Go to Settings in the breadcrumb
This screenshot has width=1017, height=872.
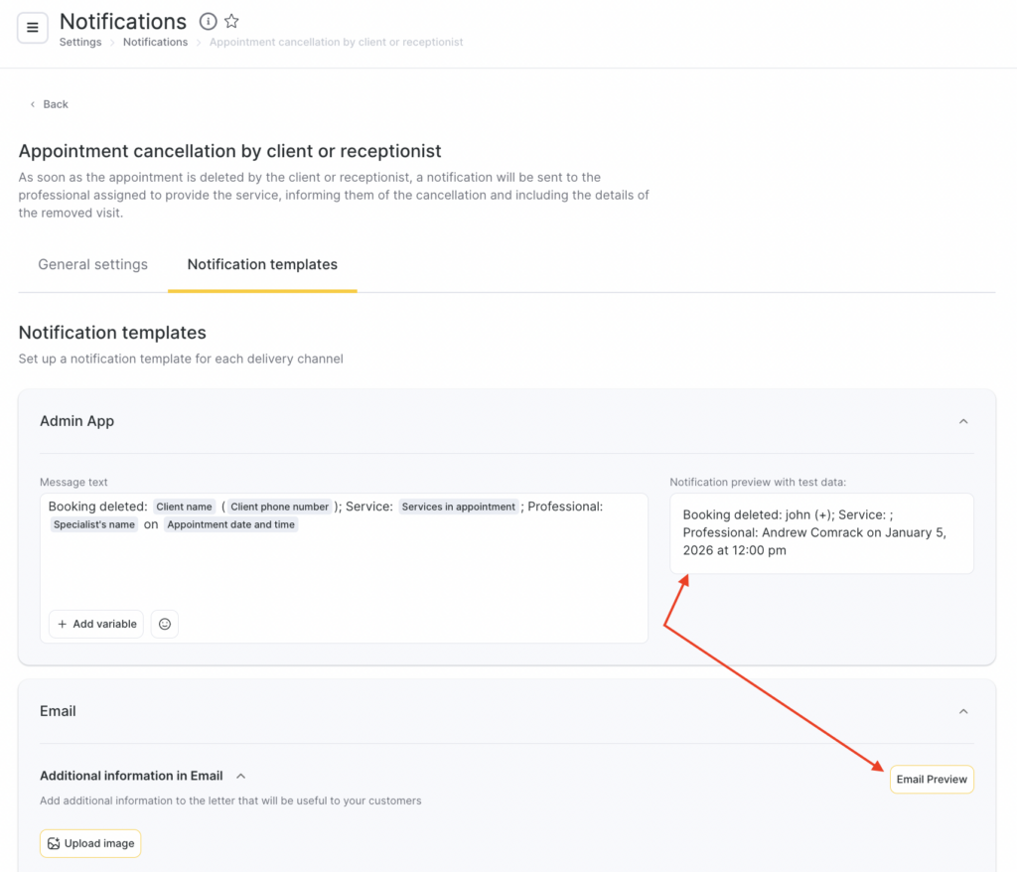(80, 43)
